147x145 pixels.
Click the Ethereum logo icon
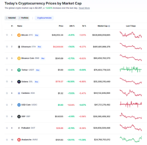[19, 47]
